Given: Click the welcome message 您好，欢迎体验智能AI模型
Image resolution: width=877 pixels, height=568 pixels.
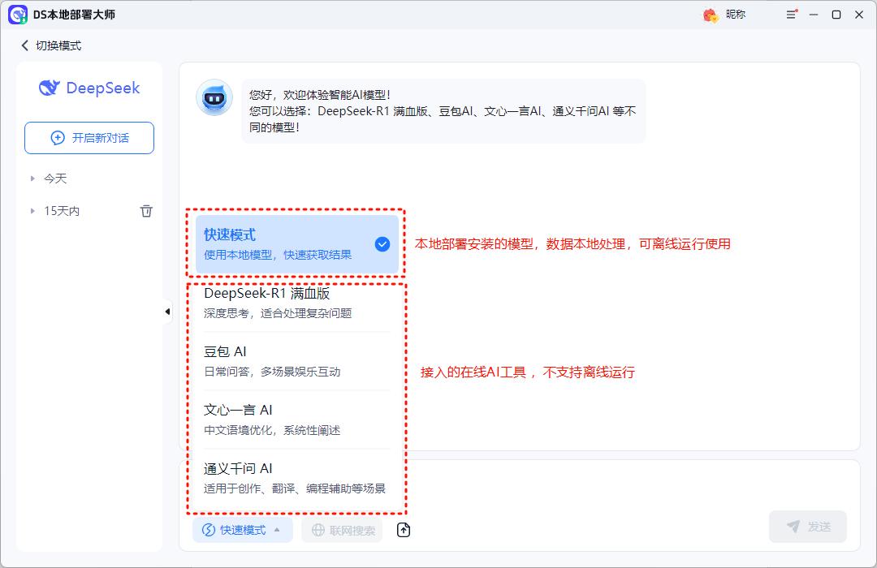Looking at the screenshot, I should pos(320,95).
